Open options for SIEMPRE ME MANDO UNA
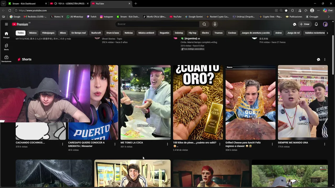Screen dimensions: 335x188 pos(325,144)
